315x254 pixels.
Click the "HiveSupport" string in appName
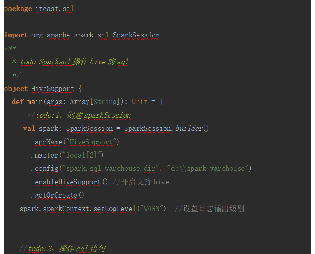(93, 142)
